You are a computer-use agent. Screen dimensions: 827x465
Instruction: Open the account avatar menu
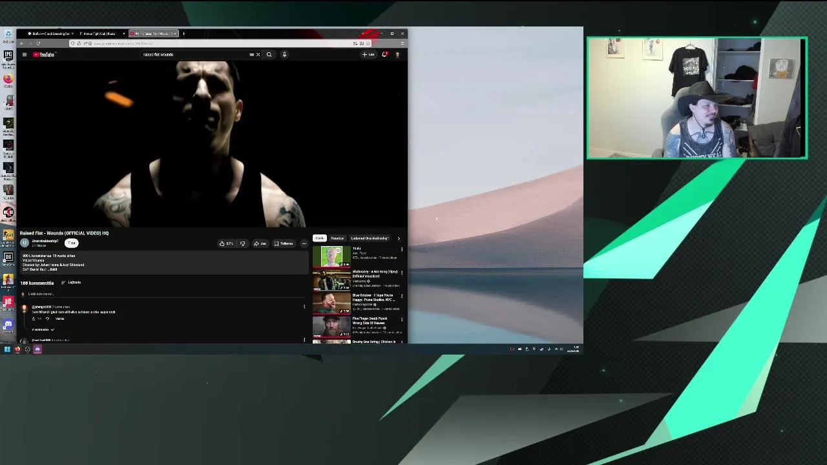coord(397,54)
